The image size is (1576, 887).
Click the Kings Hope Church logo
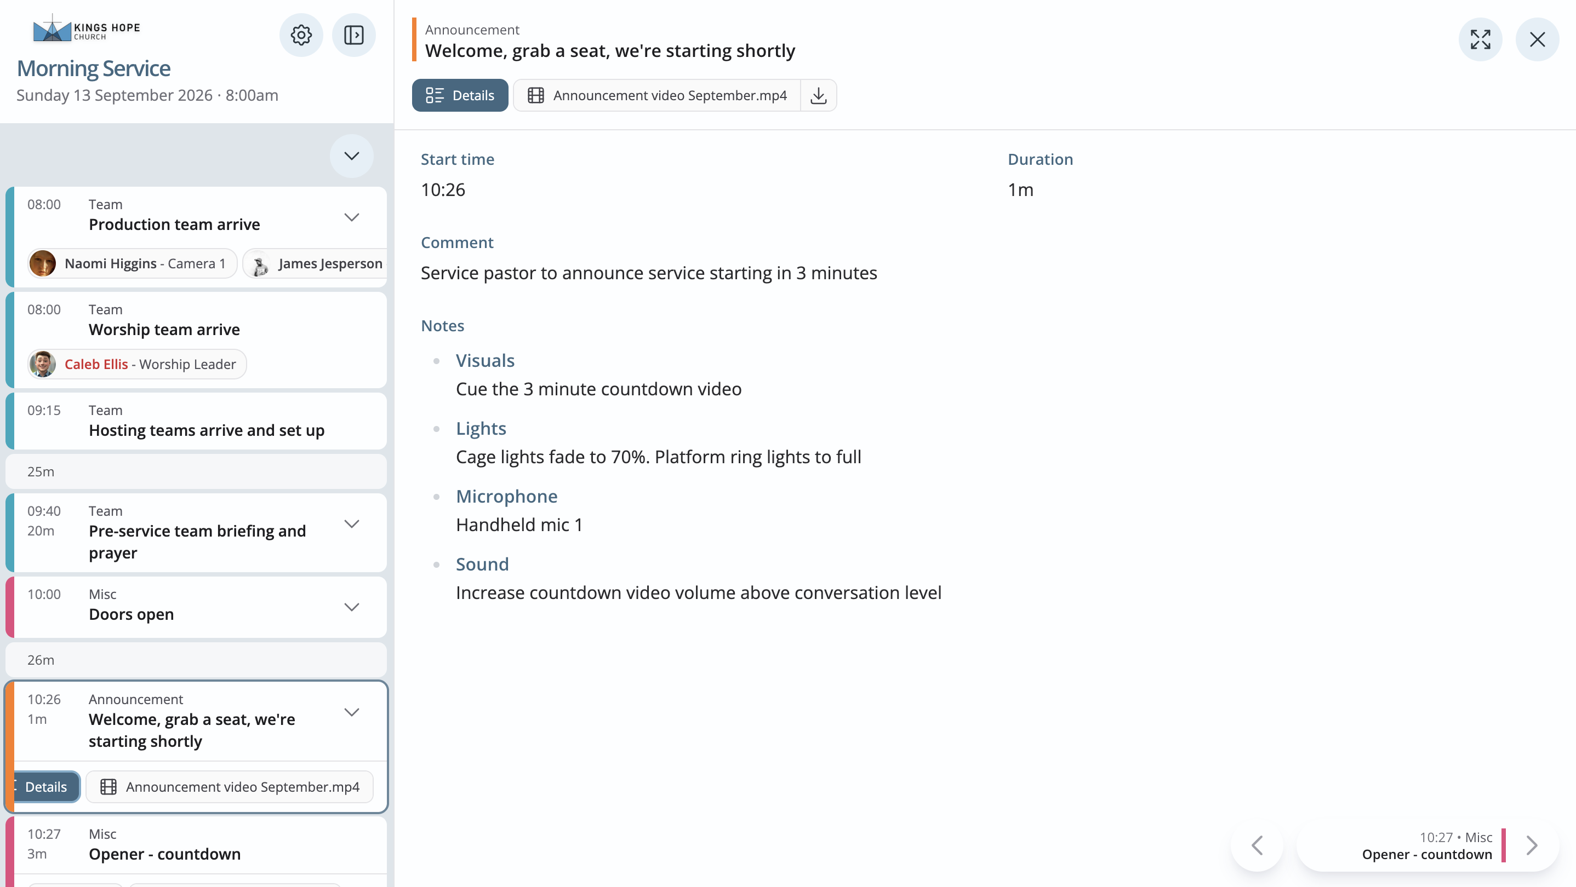coord(86,28)
